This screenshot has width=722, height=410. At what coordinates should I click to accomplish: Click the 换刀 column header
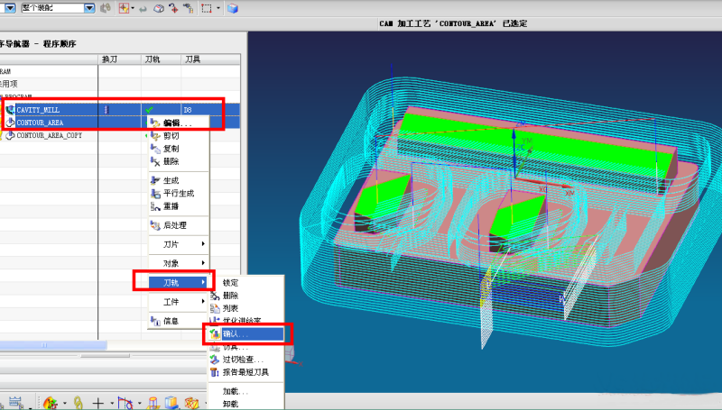109,59
